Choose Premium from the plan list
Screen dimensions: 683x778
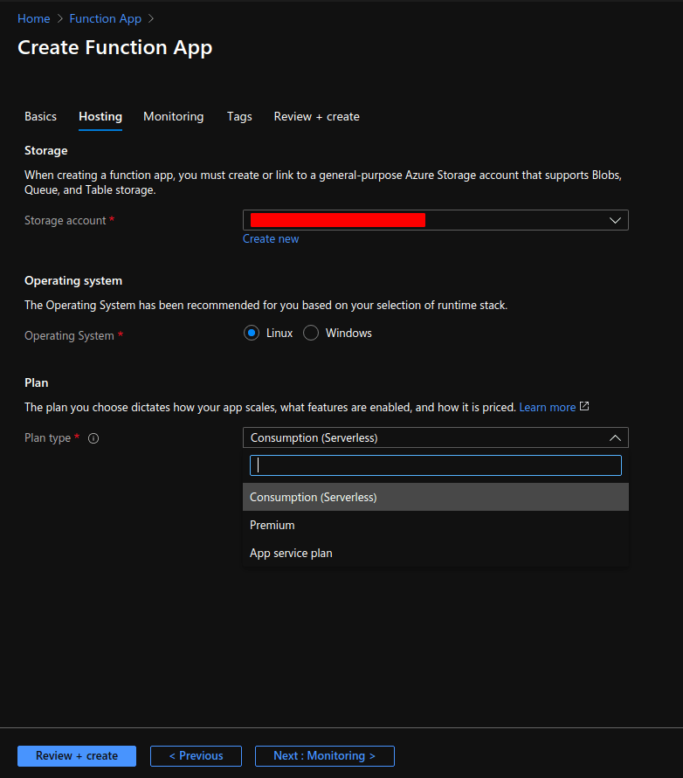(435, 525)
